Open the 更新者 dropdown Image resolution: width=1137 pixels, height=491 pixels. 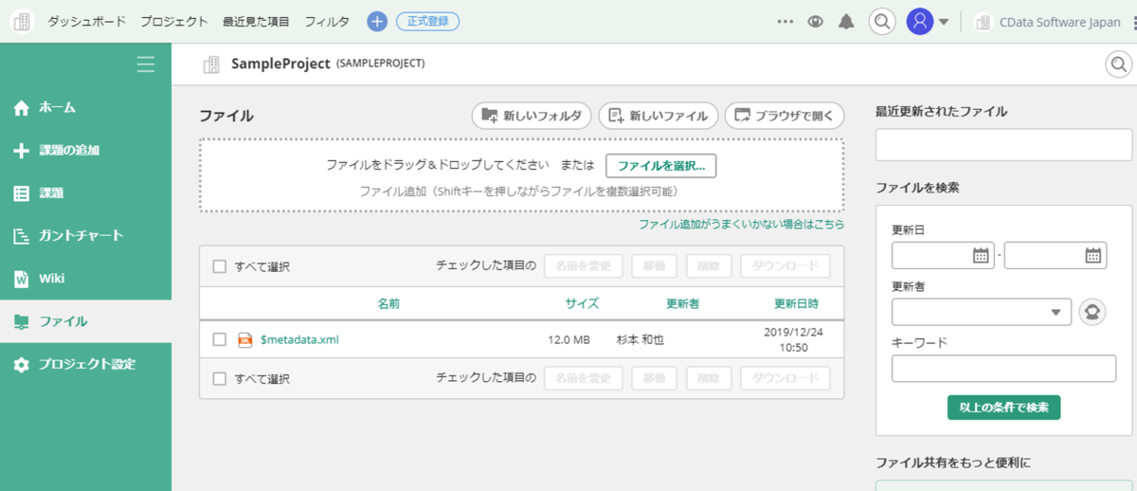coord(982,312)
